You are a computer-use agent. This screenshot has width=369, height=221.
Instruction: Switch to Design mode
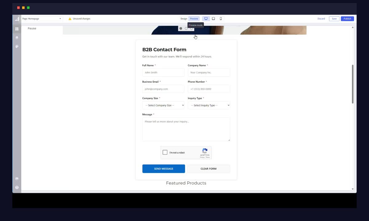[184, 18]
